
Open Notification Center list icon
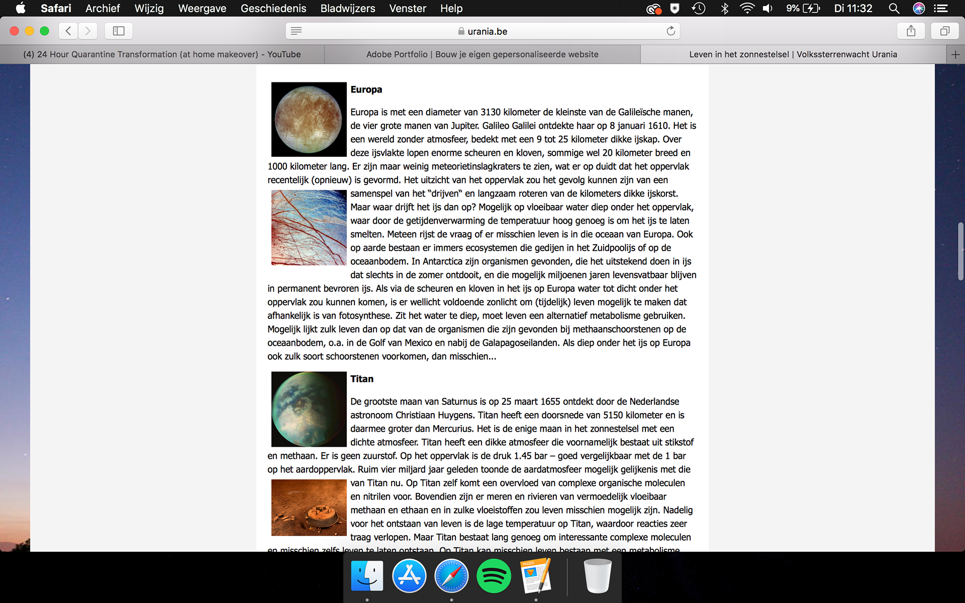[x=940, y=9]
